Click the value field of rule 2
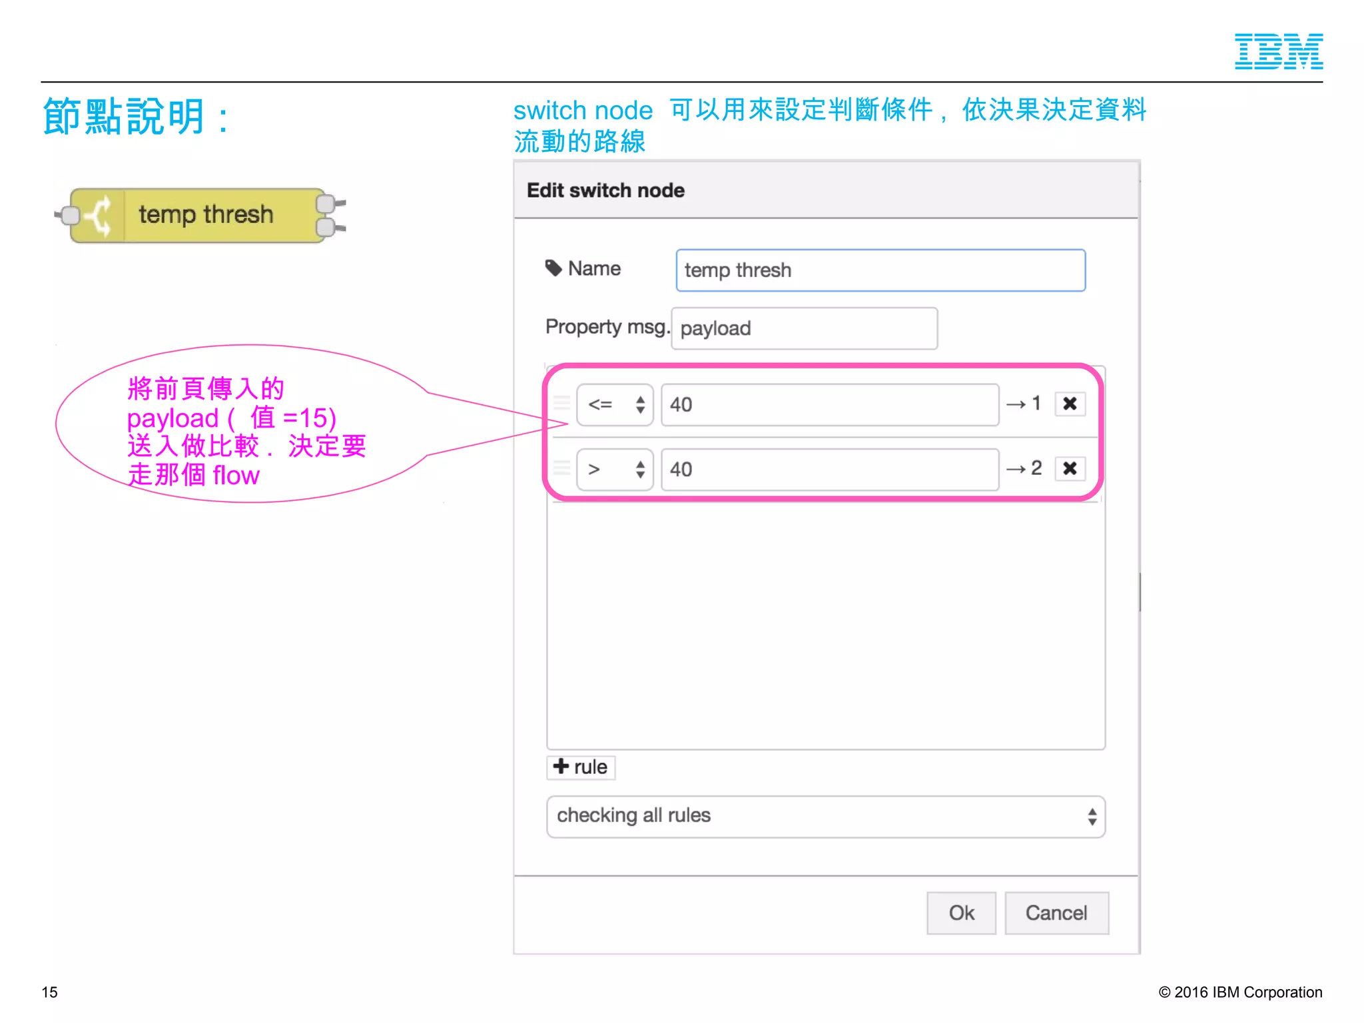The width and height of the screenshot is (1364, 1023). click(830, 469)
